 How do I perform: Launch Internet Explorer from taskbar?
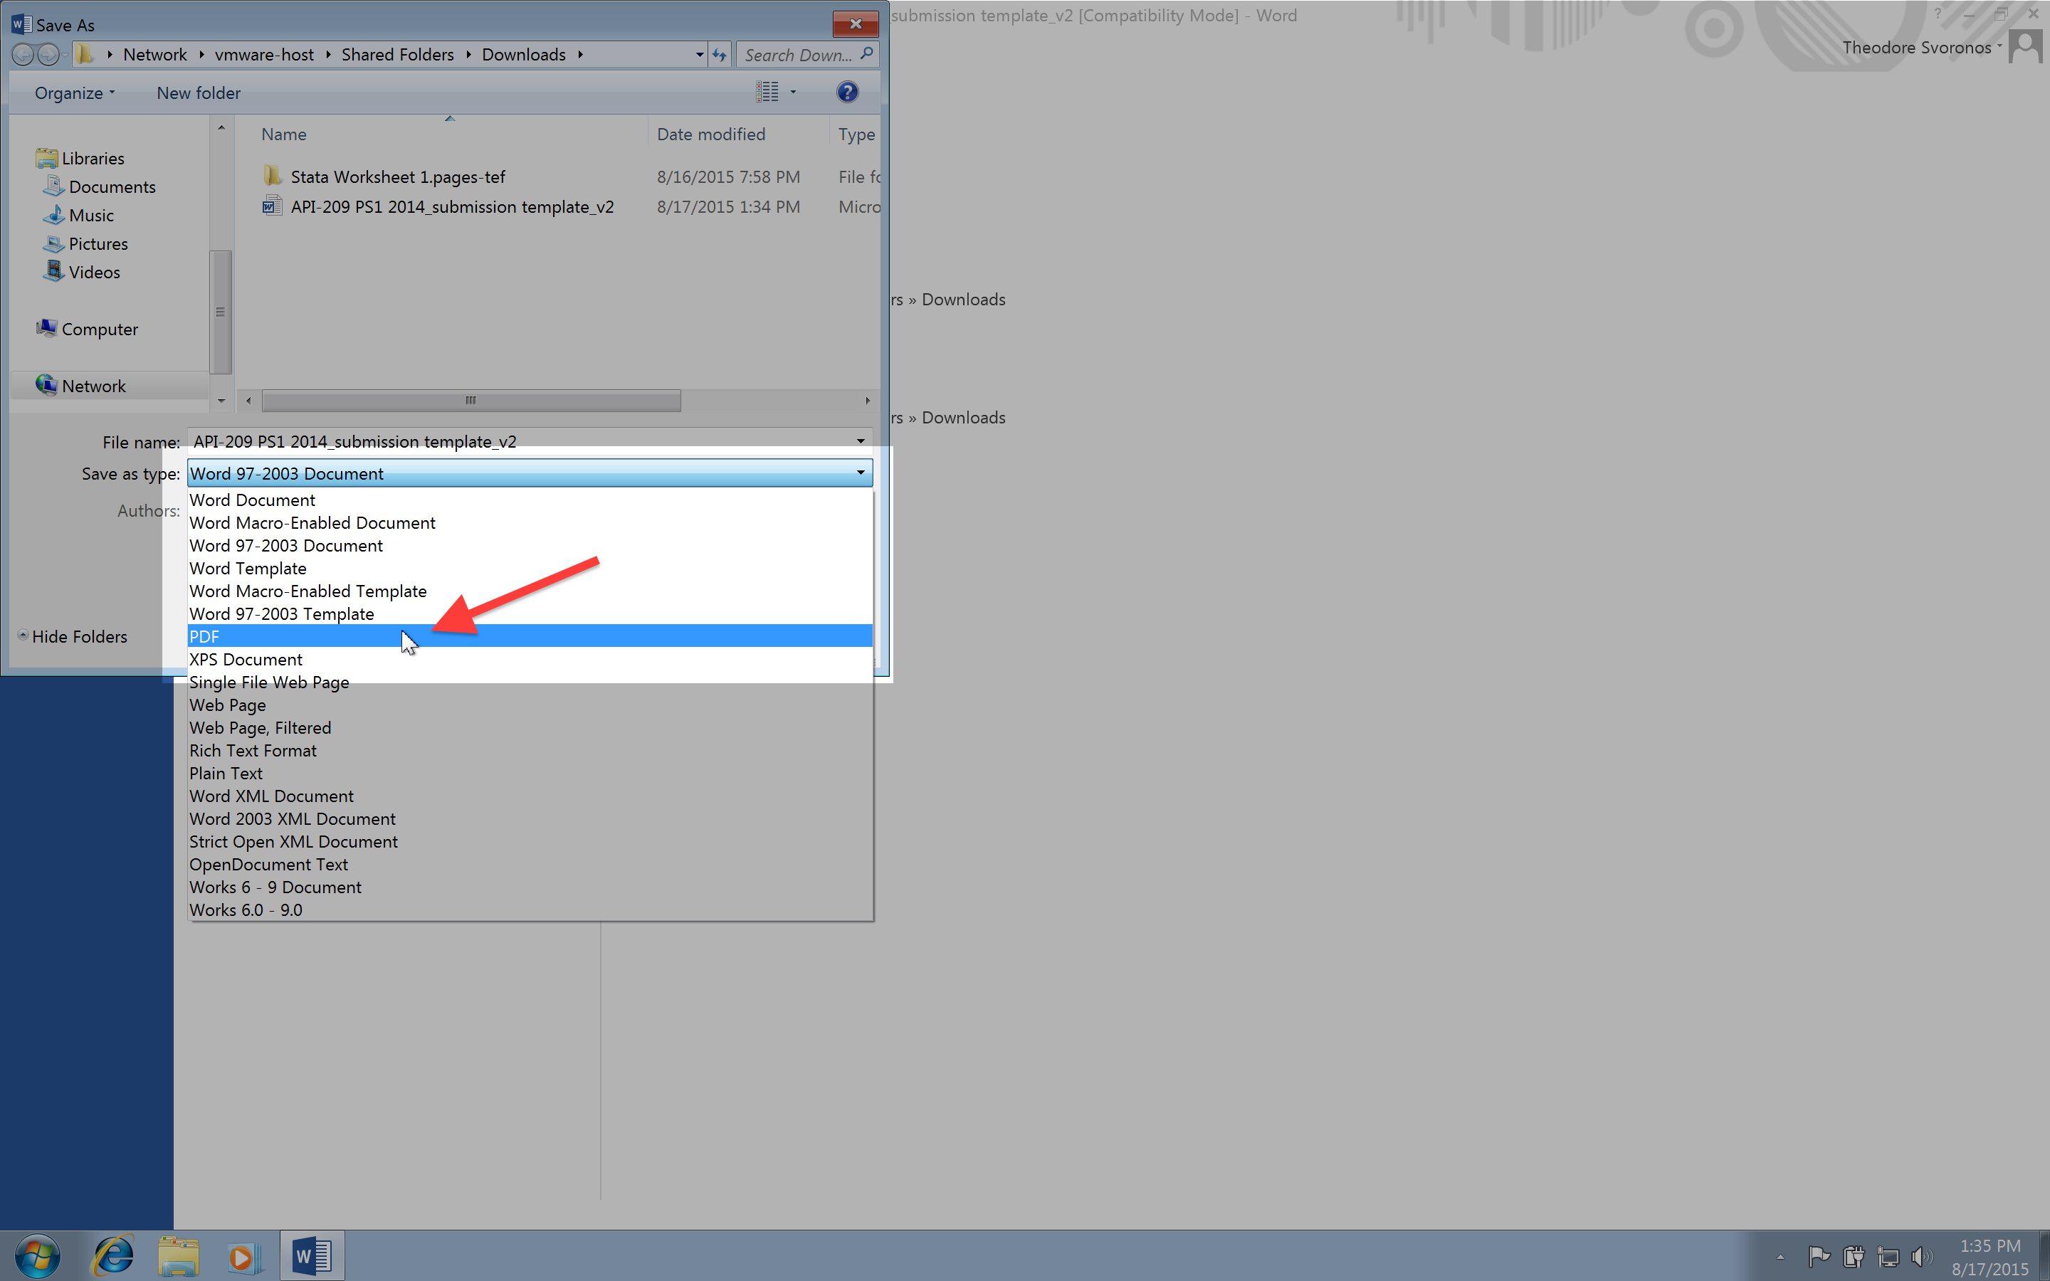pyautogui.click(x=113, y=1255)
